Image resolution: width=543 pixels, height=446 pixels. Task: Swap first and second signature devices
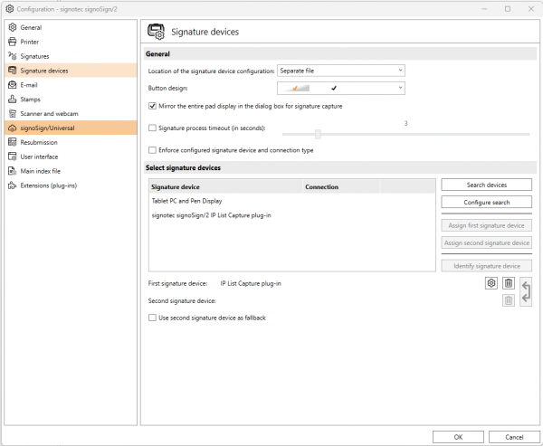(x=526, y=292)
